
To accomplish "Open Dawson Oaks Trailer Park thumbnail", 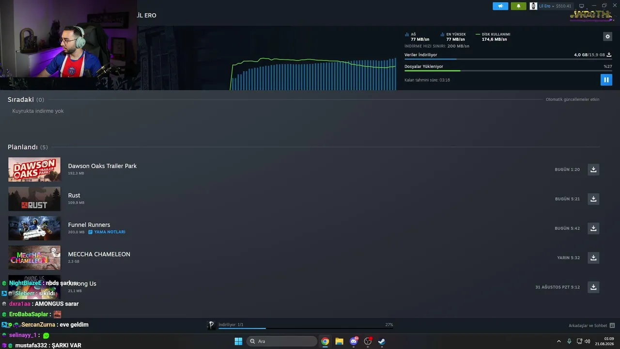I will 34,170.
